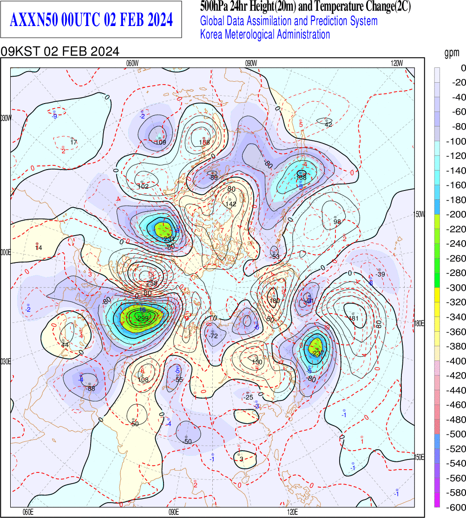Viewport: 466px width, 518px height.
Task: Click the -168 height minimum value
Action: (x=301, y=178)
